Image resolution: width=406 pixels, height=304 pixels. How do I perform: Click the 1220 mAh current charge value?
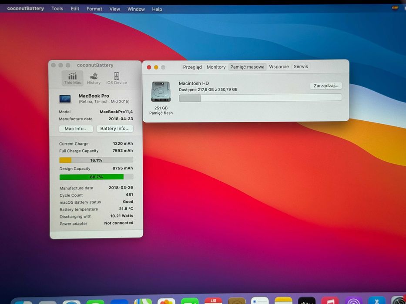point(123,143)
